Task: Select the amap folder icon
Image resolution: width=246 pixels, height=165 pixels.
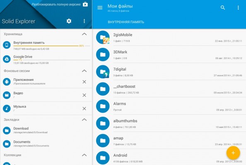Action: pyautogui.click(x=103, y=141)
